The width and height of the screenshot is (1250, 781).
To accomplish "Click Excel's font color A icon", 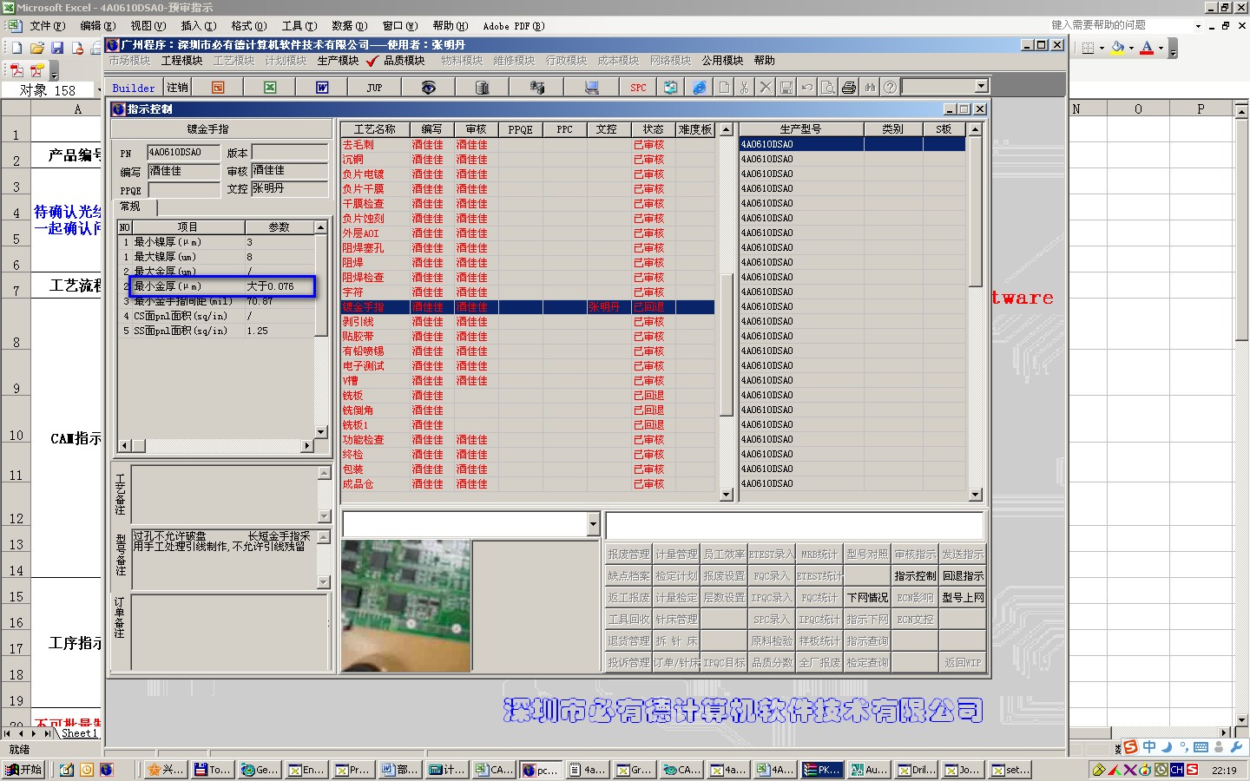I will pos(1147,49).
